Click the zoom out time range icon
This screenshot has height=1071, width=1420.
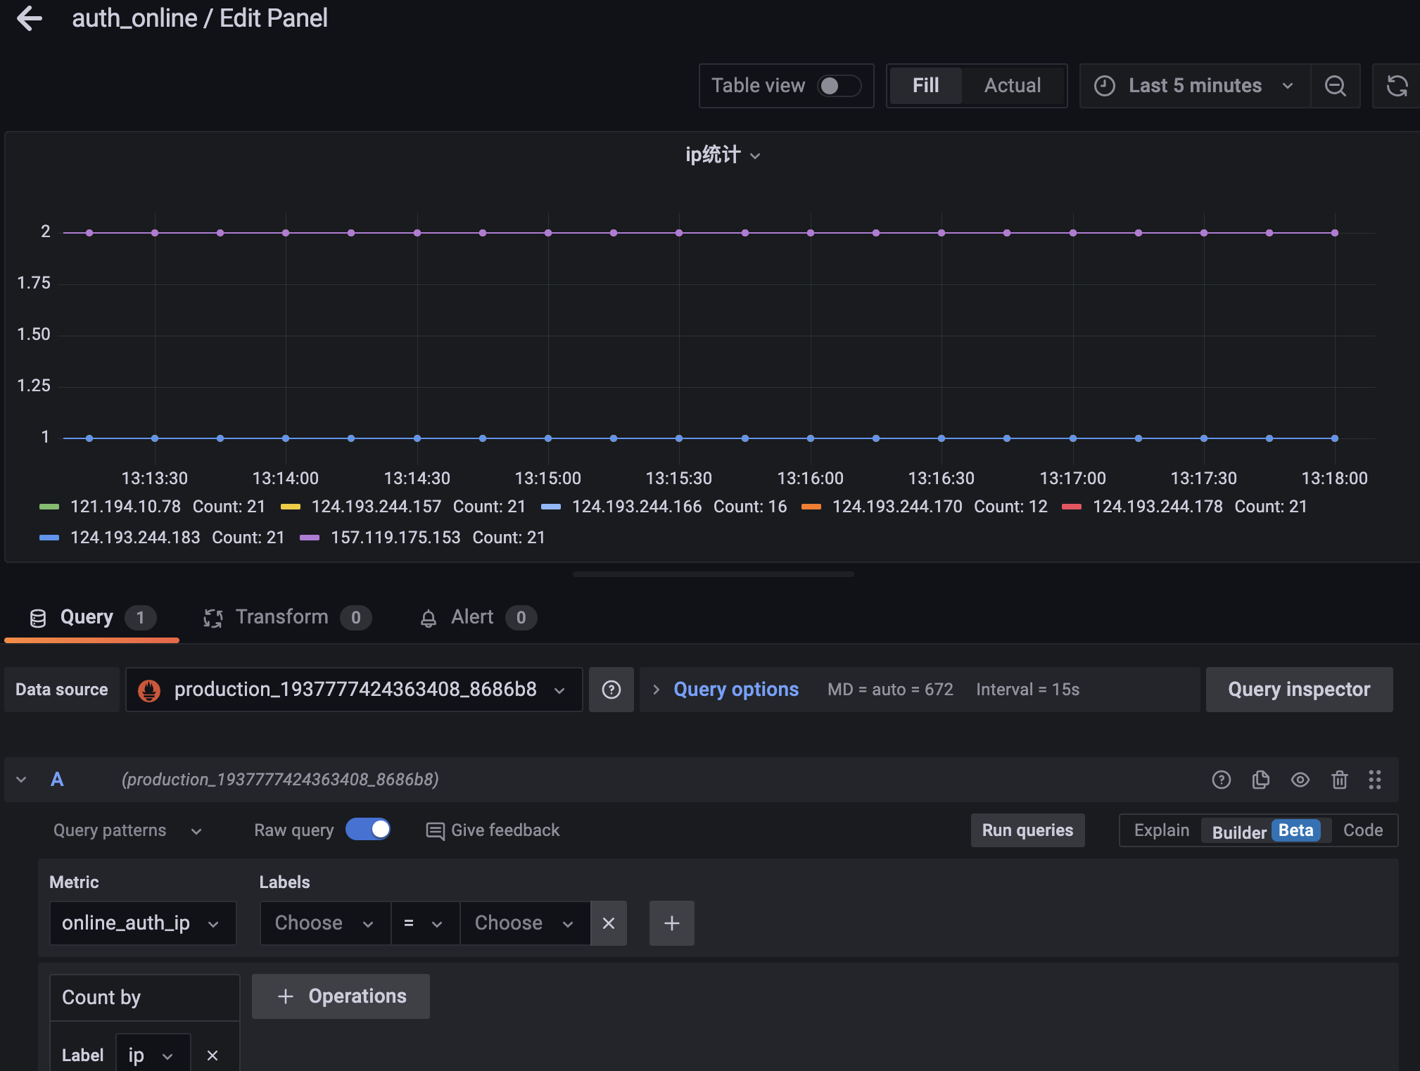pos(1335,86)
